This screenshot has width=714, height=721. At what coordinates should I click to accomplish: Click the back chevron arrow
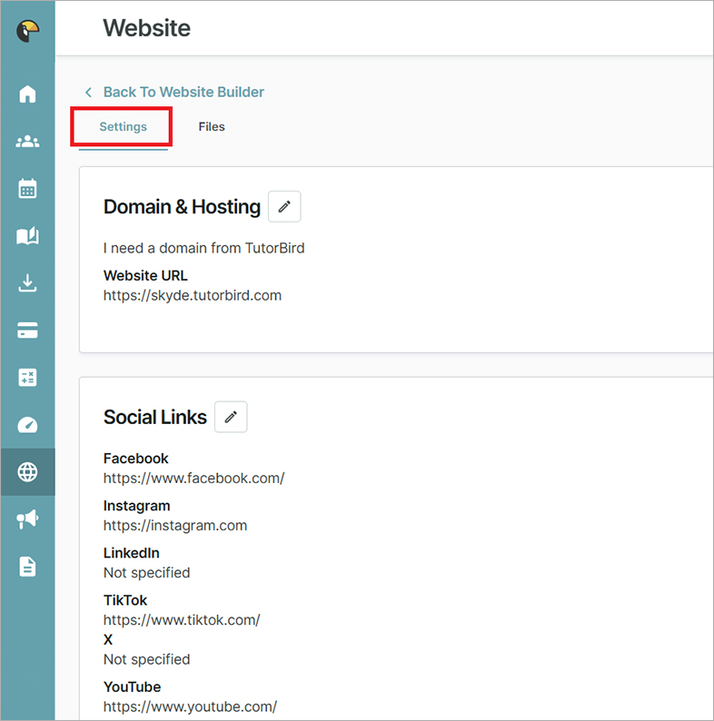(x=88, y=92)
